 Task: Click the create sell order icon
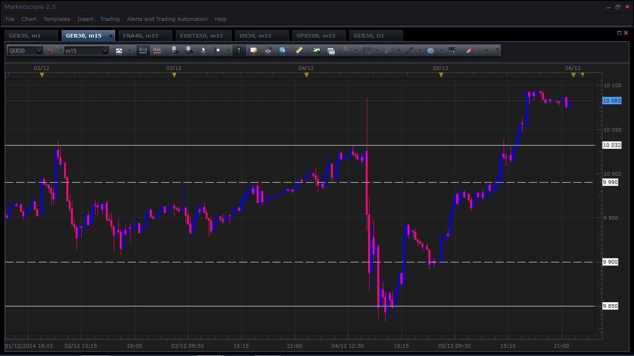coord(189,51)
